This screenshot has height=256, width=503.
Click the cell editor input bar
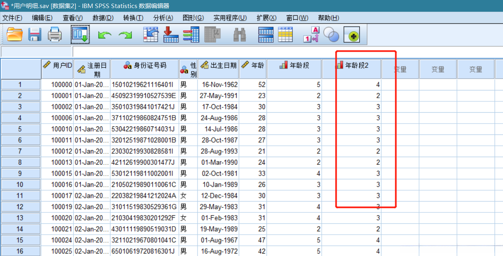click(x=287, y=52)
